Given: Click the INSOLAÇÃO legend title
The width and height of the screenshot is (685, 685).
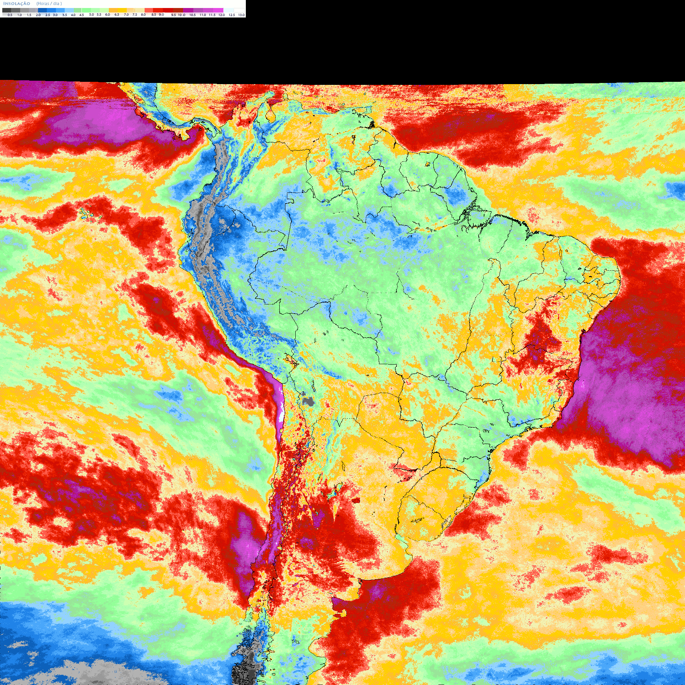Looking at the screenshot, I should pos(17,3).
